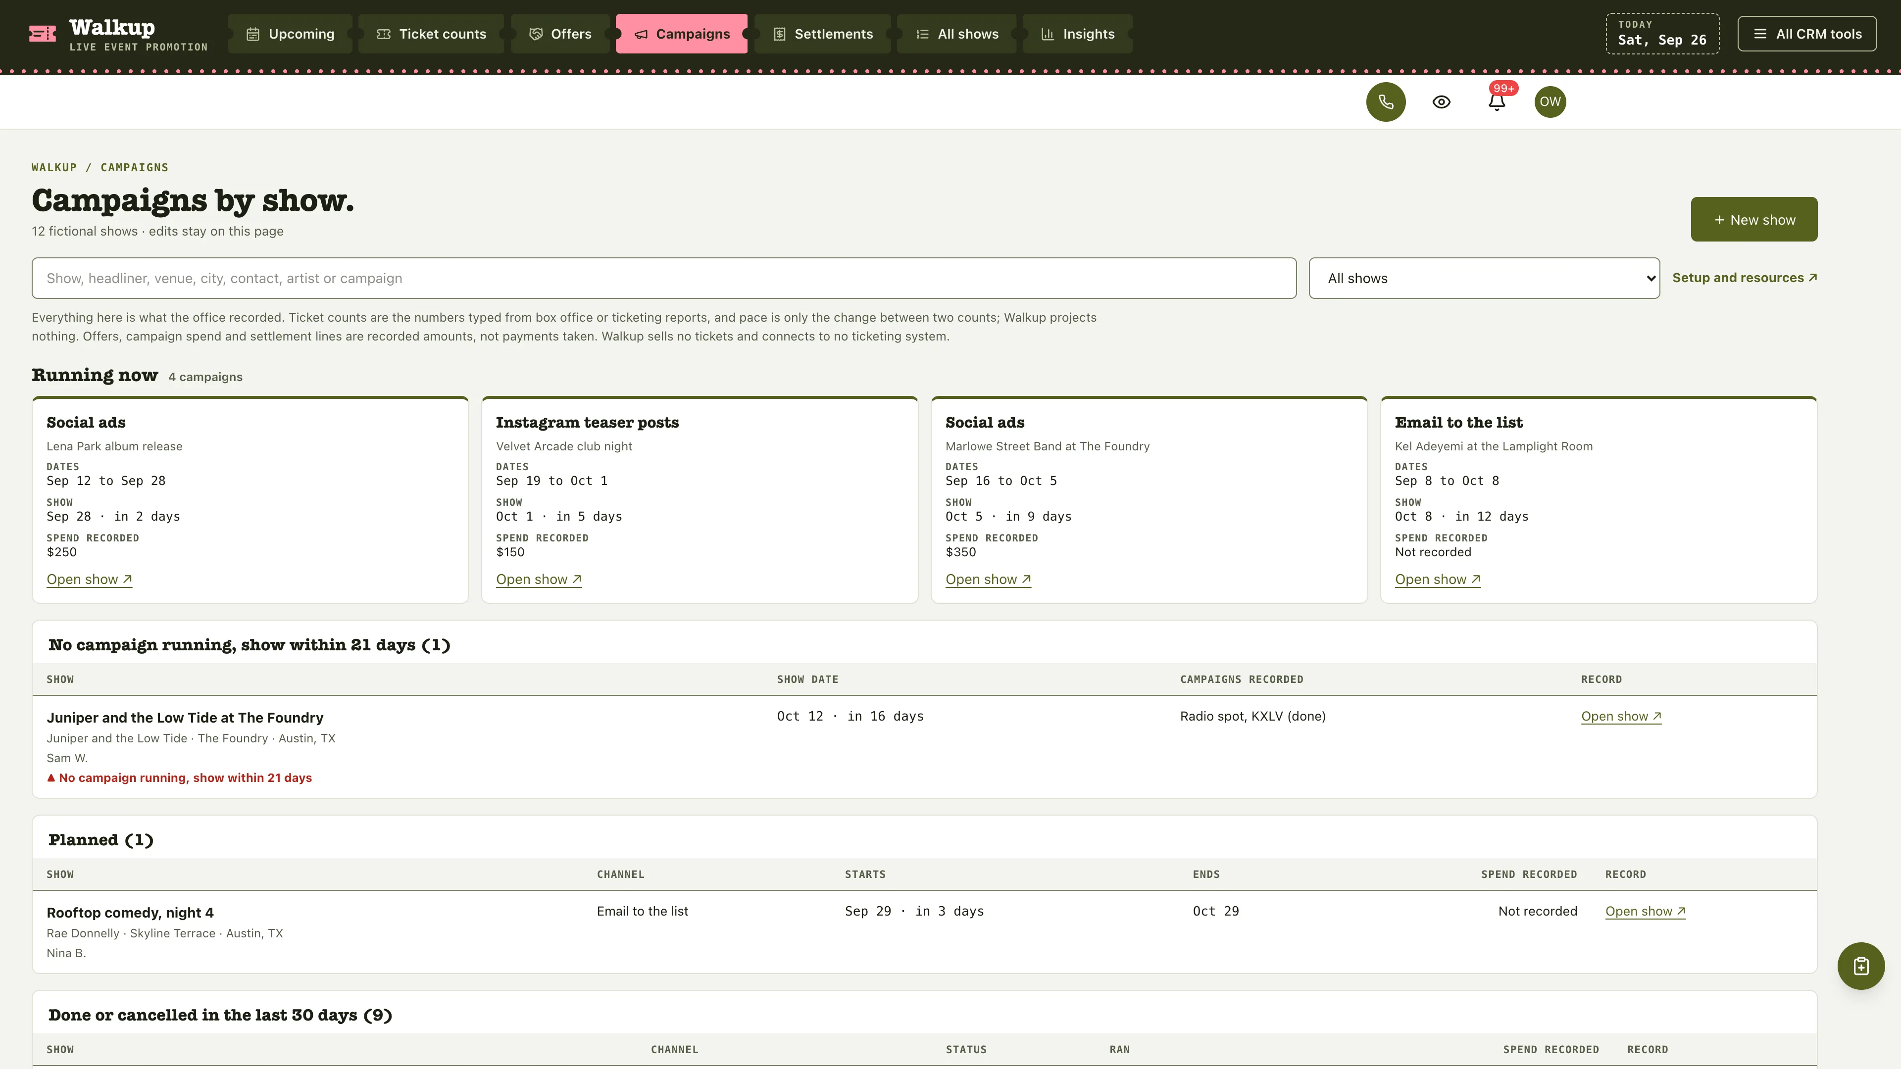The height and width of the screenshot is (1069, 1901).
Task: Open the All CRM tools menu
Action: pyautogui.click(x=1807, y=34)
